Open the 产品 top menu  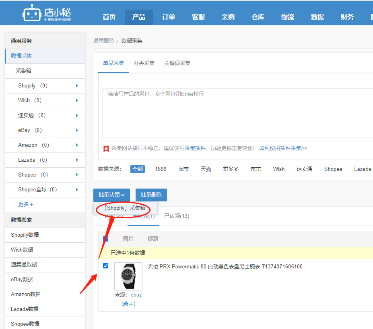[x=139, y=17]
